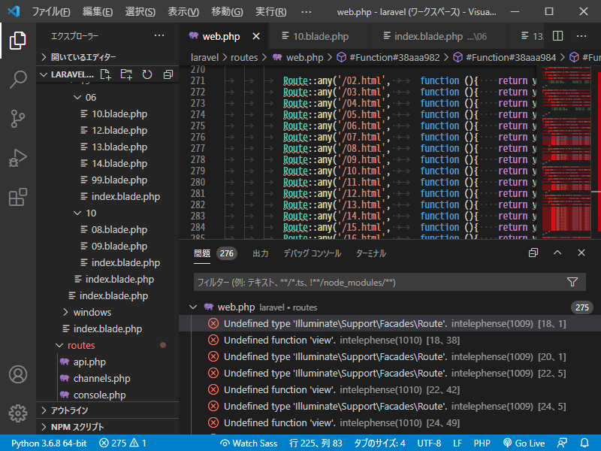
Task: Toggle maximize panel size with chevron up
Action: 557,253
